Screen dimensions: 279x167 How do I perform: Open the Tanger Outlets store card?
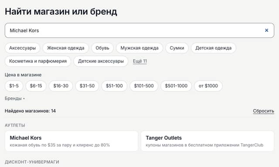208,141
